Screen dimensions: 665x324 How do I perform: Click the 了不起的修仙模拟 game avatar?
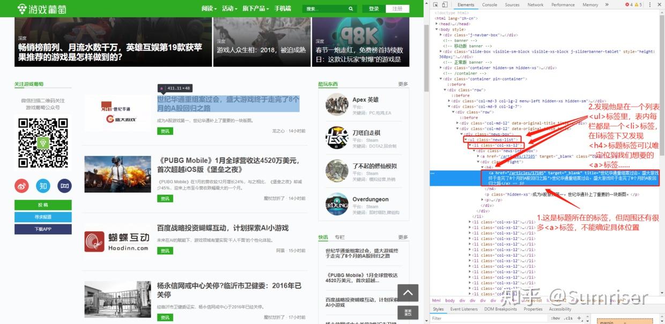337,171
